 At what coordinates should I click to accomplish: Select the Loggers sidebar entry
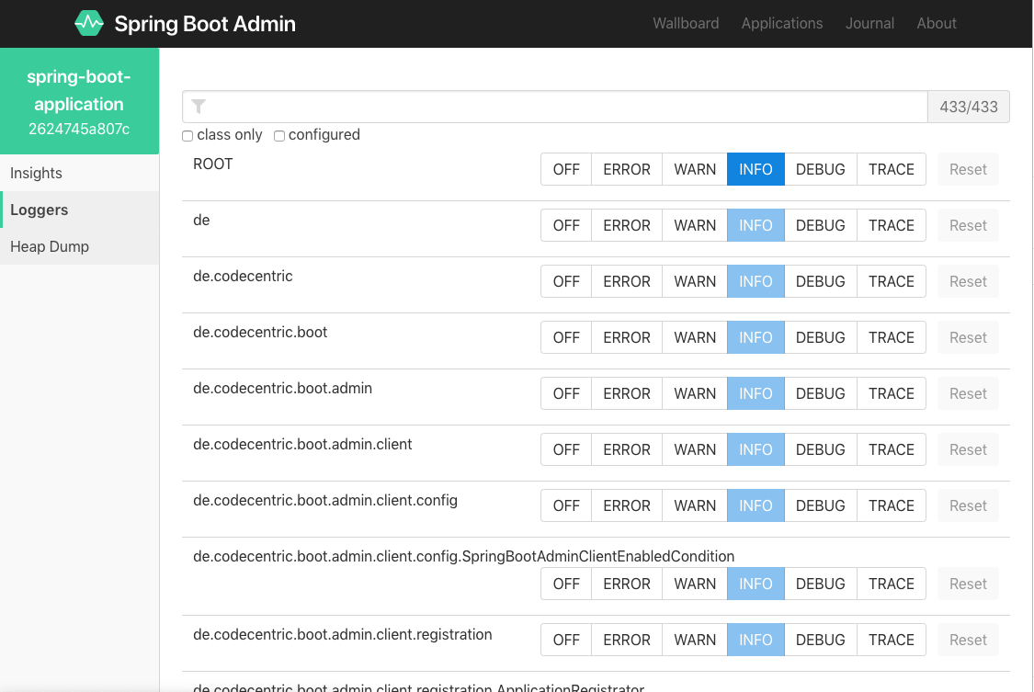[39, 210]
